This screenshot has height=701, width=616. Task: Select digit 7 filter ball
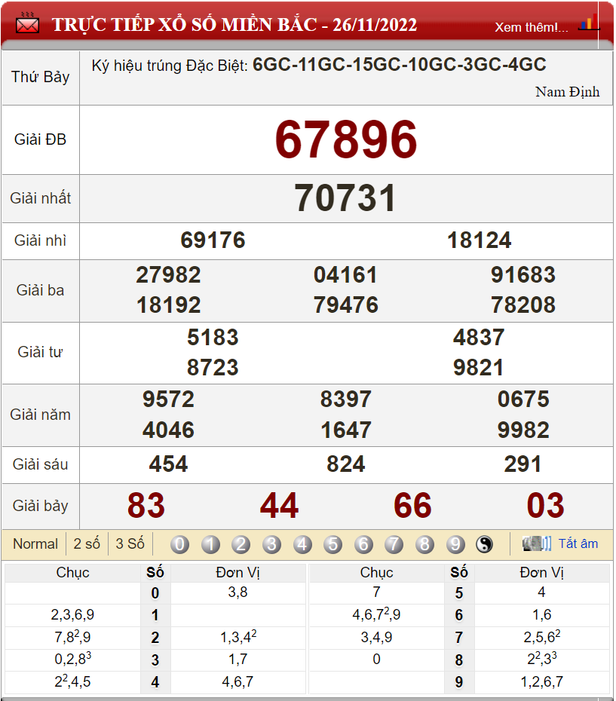point(394,544)
